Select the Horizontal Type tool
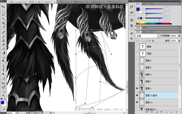Screen dimensions: 182x114 click(x=3, y=69)
